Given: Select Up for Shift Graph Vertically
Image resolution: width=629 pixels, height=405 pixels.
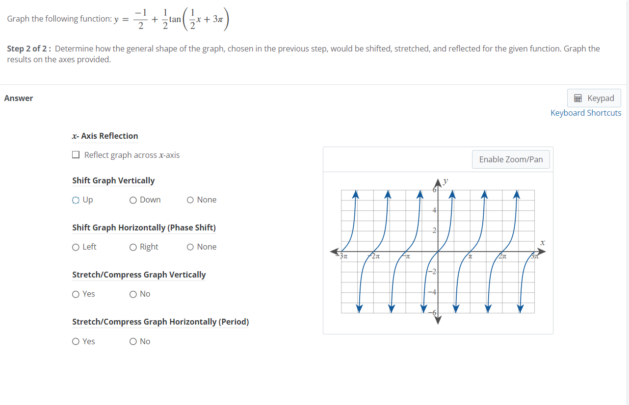Looking at the screenshot, I should click(76, 200).
